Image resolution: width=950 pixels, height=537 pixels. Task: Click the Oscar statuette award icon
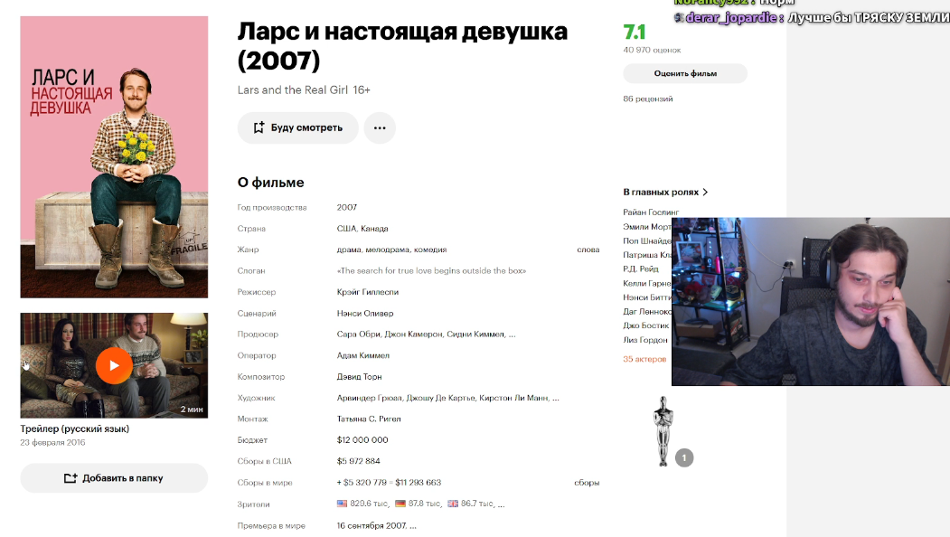(x=663, y=431)
